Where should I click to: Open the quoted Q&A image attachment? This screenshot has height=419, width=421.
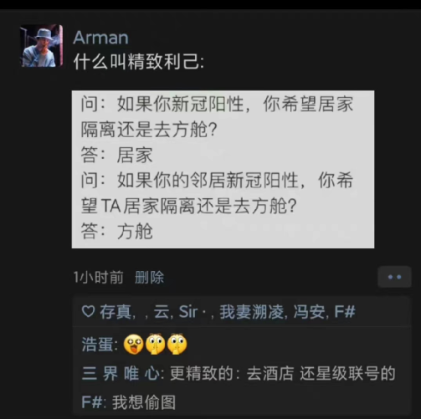[x=223, y=169]
